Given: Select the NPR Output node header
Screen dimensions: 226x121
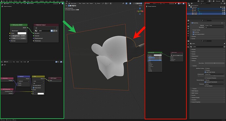Looking at the screenshot, I should 55,78.
